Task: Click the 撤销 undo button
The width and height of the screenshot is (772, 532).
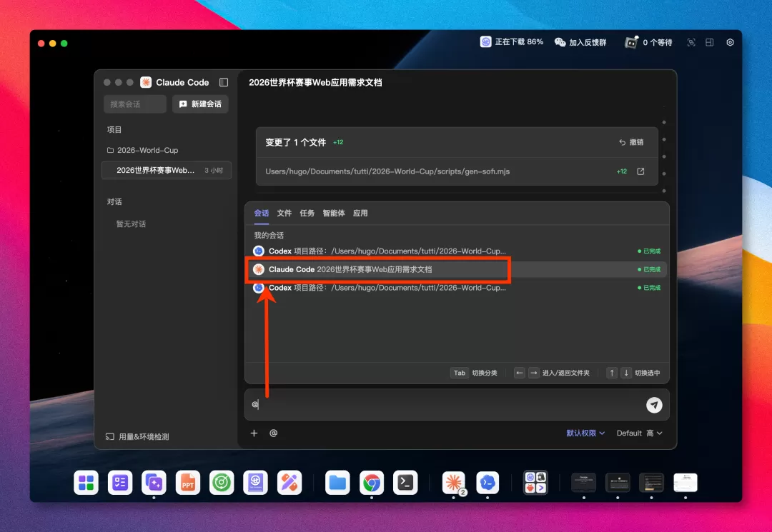Action: click(631, 142)
